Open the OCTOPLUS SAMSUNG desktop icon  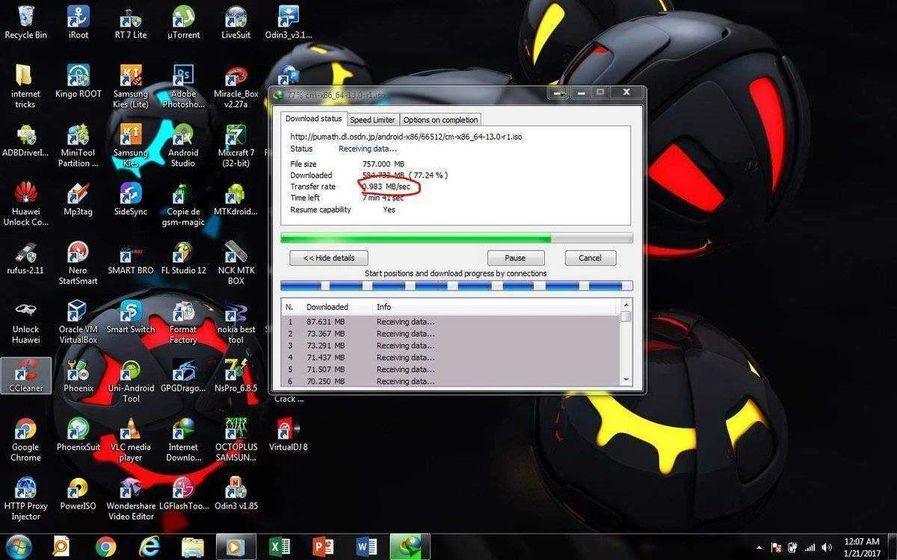coord(236,439)
